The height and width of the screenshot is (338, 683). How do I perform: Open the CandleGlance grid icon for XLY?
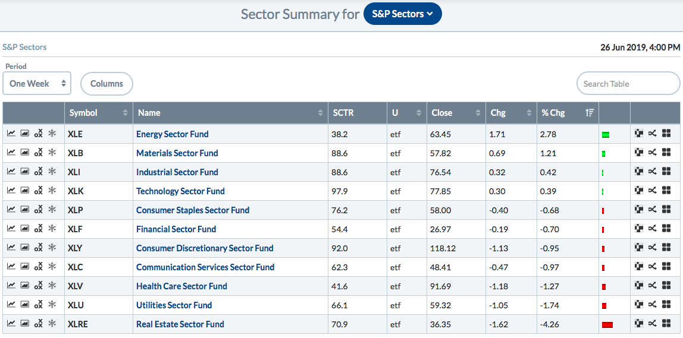coord(666,248)
